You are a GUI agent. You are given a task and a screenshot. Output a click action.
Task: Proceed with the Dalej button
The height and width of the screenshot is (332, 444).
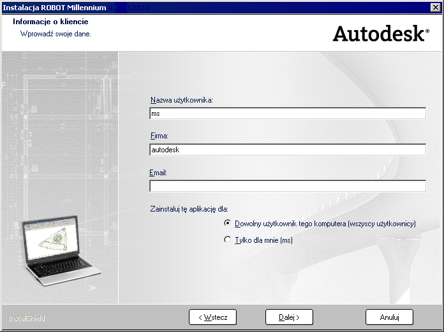coord(289,317)
